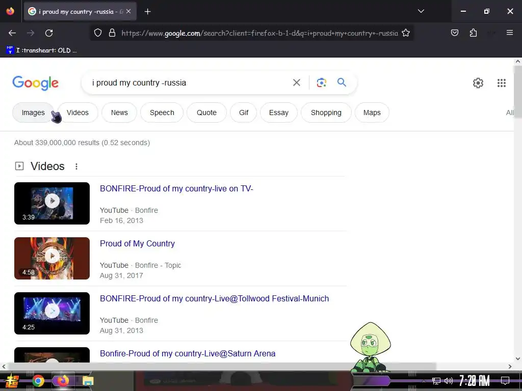522x391 pixels.
Task: Open the volume control tray icon
Action: 449,381
